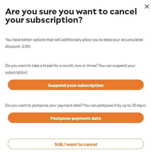Click the Postpone payment date button
151x152 pixels.
76,118
